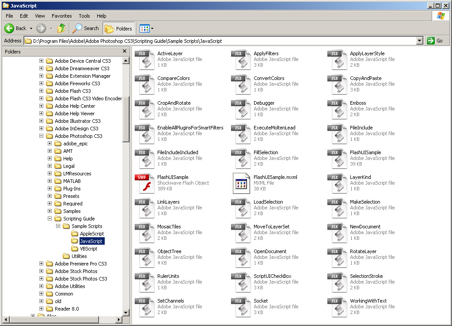Viewport: 452px width, 326px height.
Task: Click the Forward arrow toolbar icon
Action: (x=41, y=28)
